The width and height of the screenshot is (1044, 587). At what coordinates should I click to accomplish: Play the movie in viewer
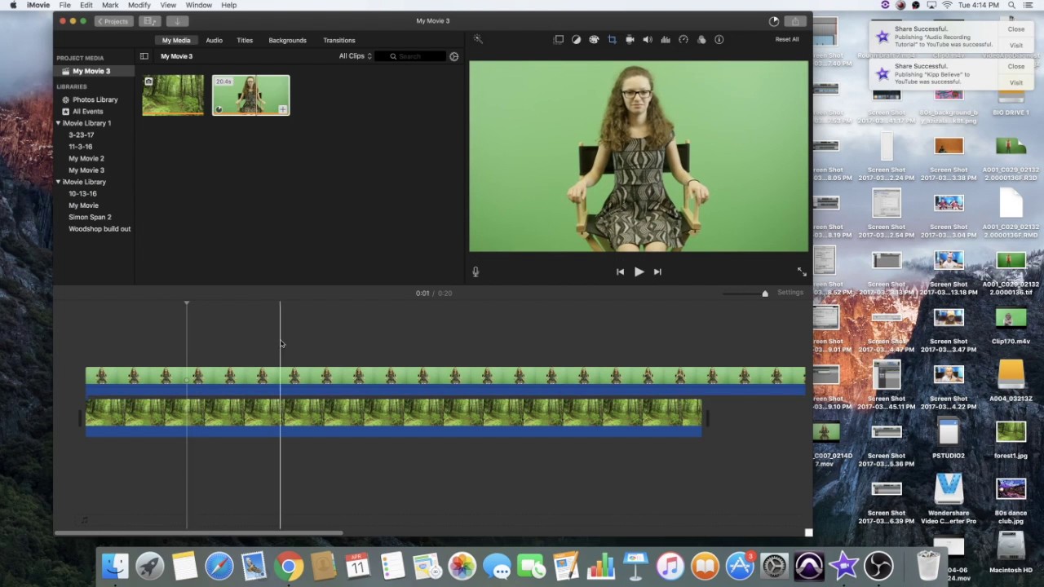pos(639,271)
